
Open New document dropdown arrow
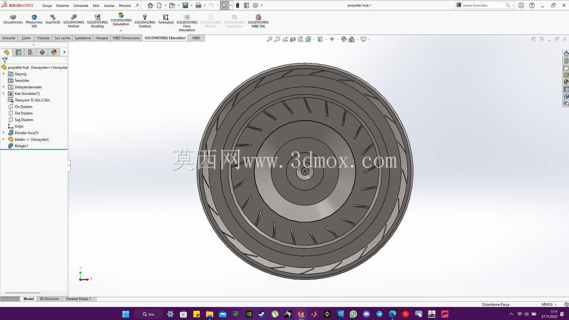pyautogui.click(x=165, y=5)
